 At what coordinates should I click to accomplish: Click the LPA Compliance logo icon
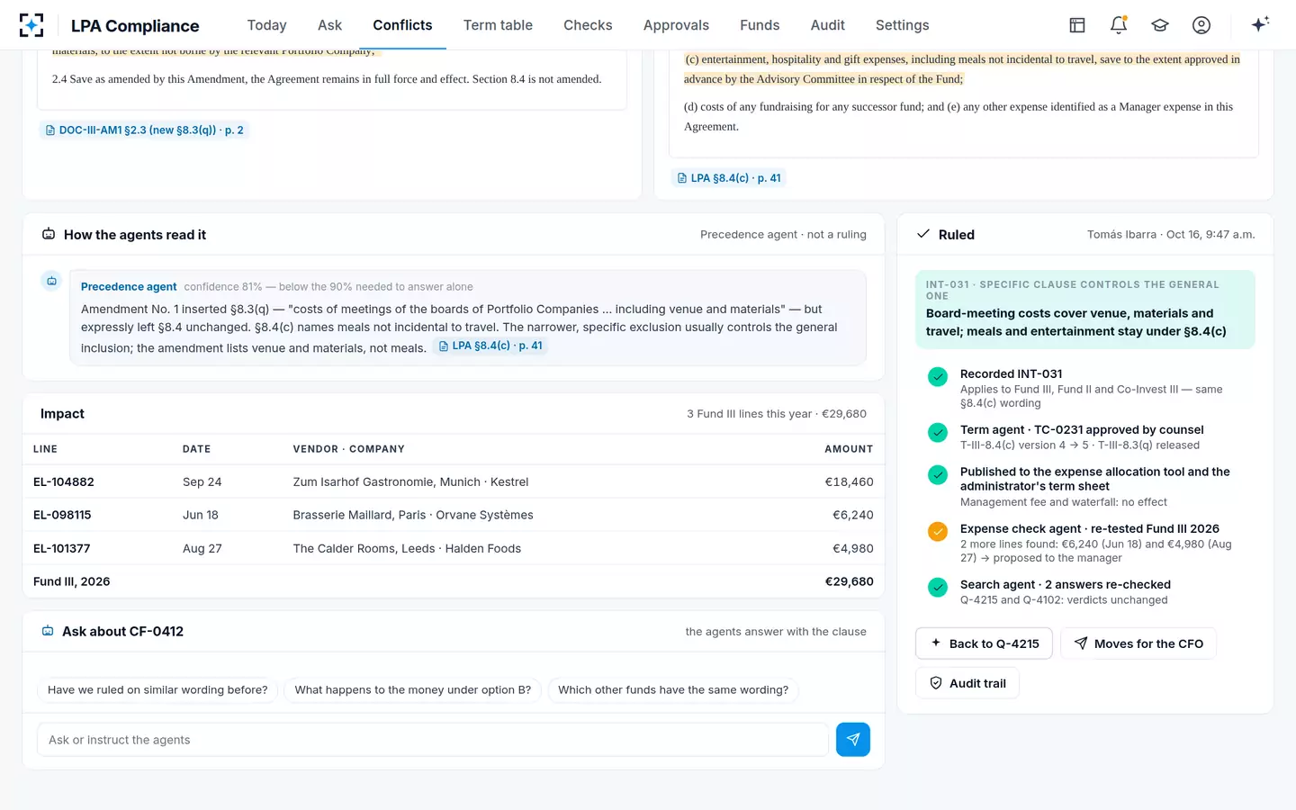pos(31,25)
